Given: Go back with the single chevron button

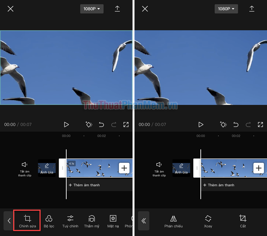Looking at the screenshot, I should tap(9, 221).
